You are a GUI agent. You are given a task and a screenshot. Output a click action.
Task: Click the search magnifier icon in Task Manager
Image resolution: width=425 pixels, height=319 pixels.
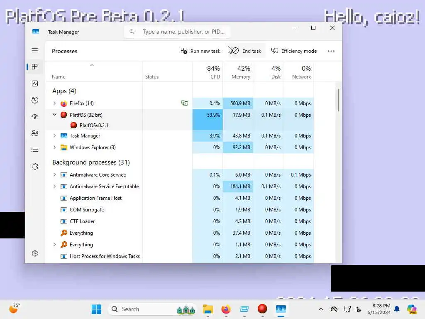tap(132, 32)
